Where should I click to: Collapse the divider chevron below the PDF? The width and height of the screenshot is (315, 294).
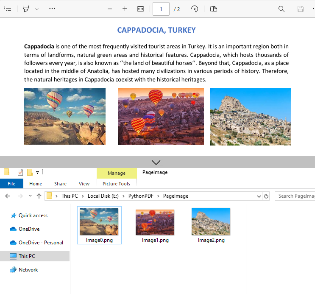(x=156, y=162)
